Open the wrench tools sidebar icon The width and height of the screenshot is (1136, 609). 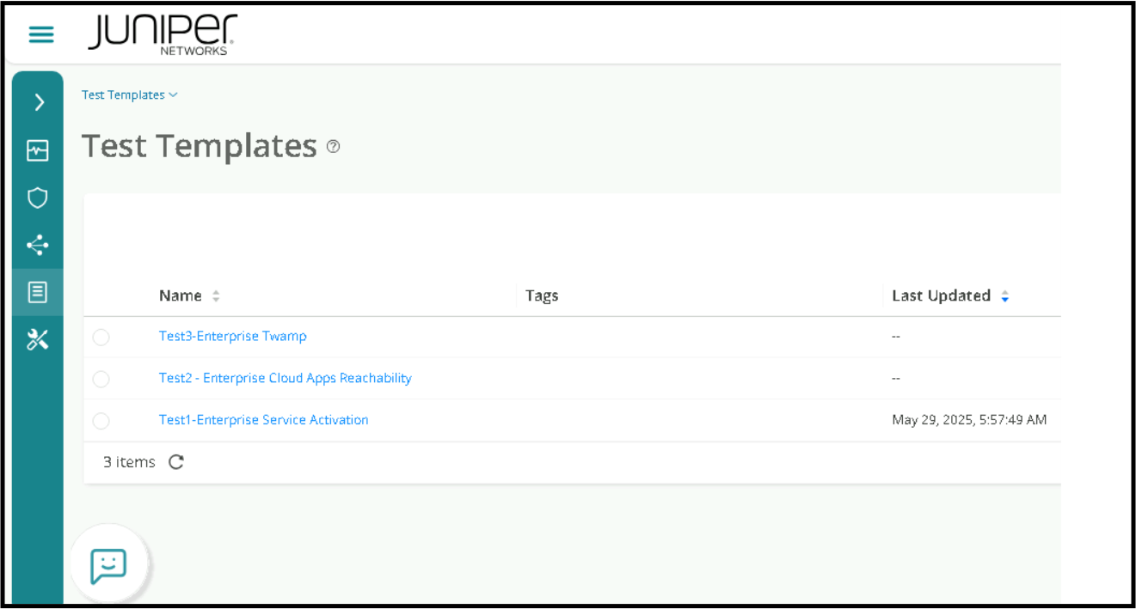point(38,339)
